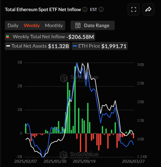Click info icon next to EST
Viewport: 161px width, 167px height.
(101, 10)
